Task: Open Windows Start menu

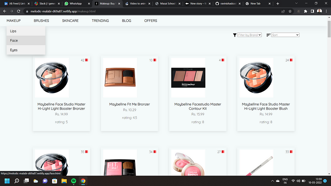Action: click(x=7, y=181)
